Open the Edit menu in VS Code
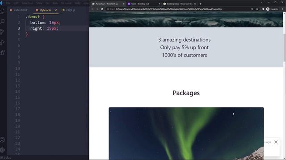Viewport: 286px width, 160px height. click(16, 3)
